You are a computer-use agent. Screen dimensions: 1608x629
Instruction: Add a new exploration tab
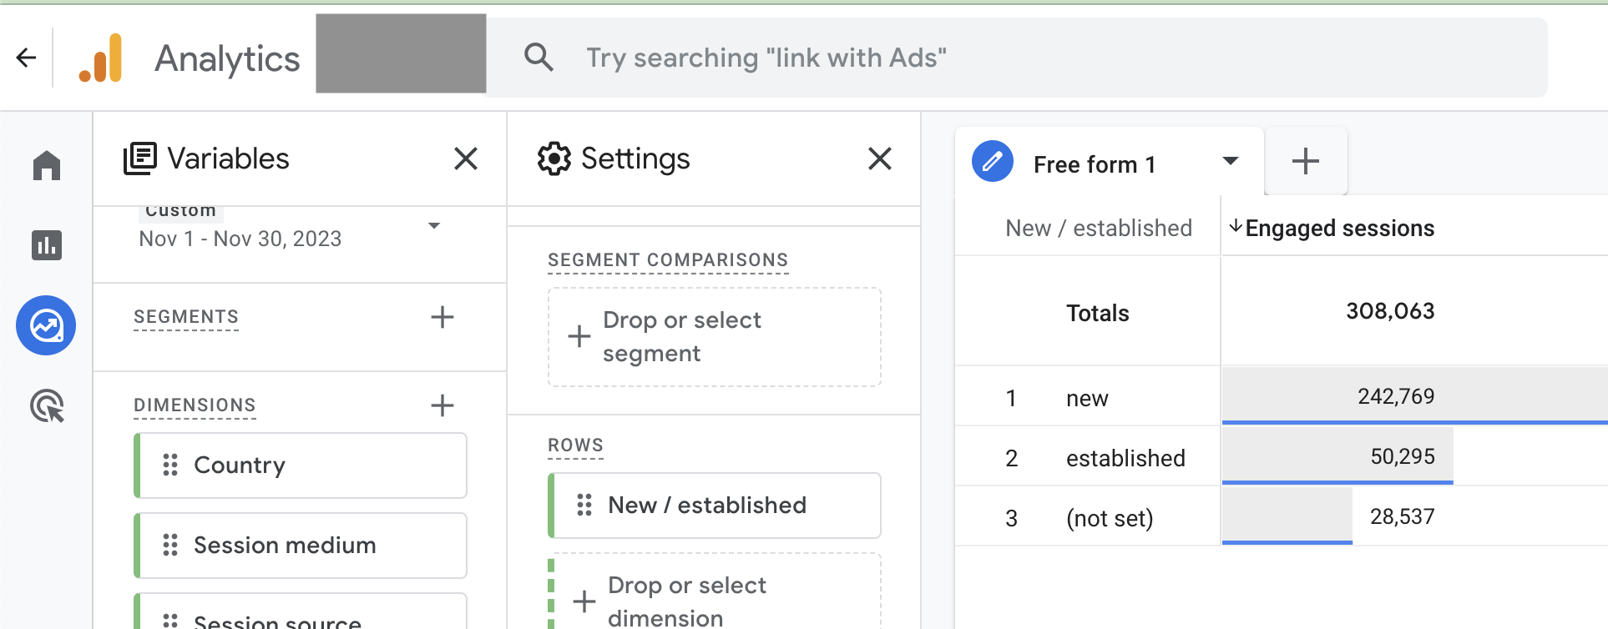coord(1306,161)
